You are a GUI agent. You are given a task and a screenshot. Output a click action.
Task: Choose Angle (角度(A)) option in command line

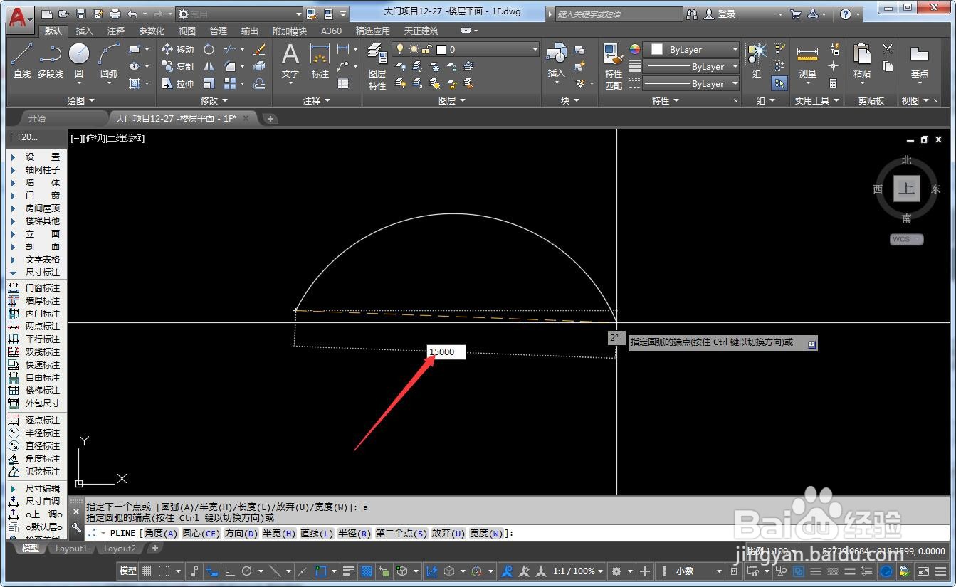point(161,533)
